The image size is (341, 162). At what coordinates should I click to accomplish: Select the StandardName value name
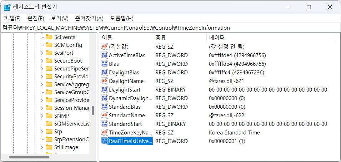(x=127, y=115)
